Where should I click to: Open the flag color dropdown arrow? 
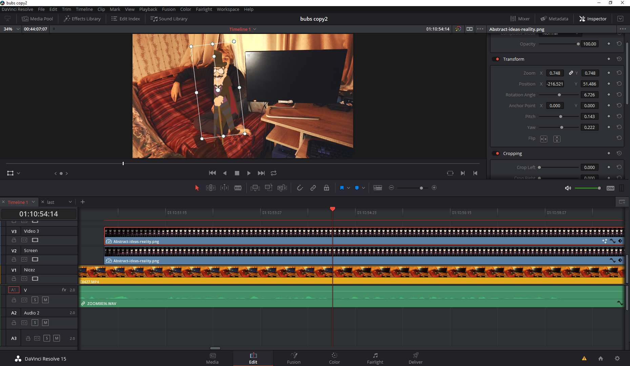pyautogui.click(x=348, y=188)
